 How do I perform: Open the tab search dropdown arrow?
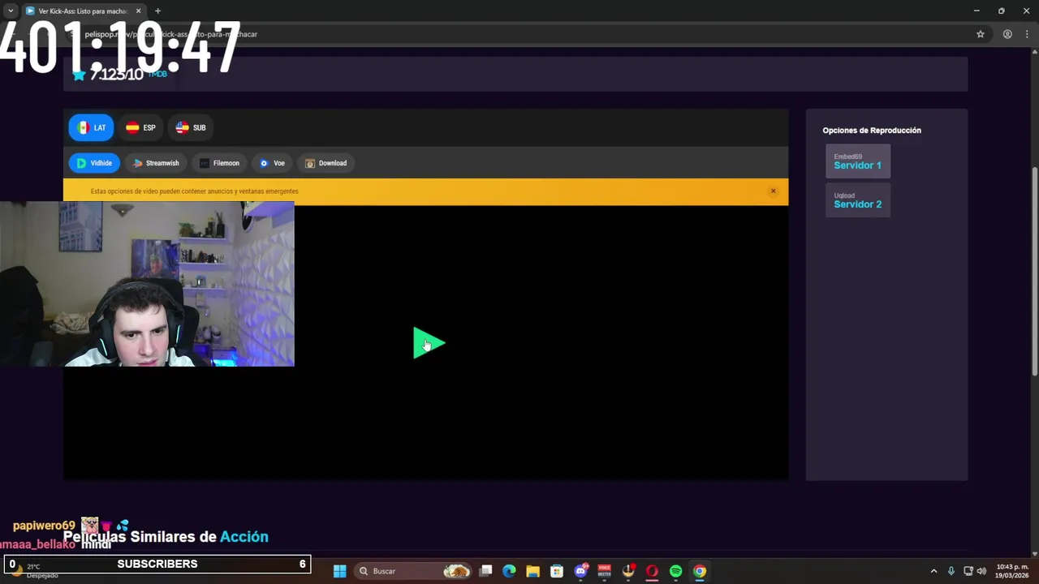[11, 11]
